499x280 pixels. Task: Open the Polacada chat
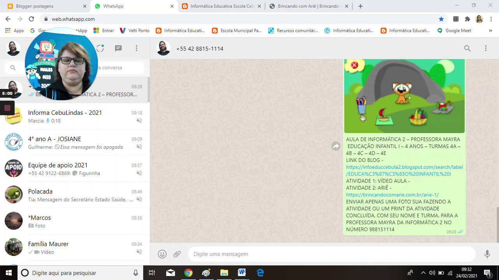pos(75,195)
